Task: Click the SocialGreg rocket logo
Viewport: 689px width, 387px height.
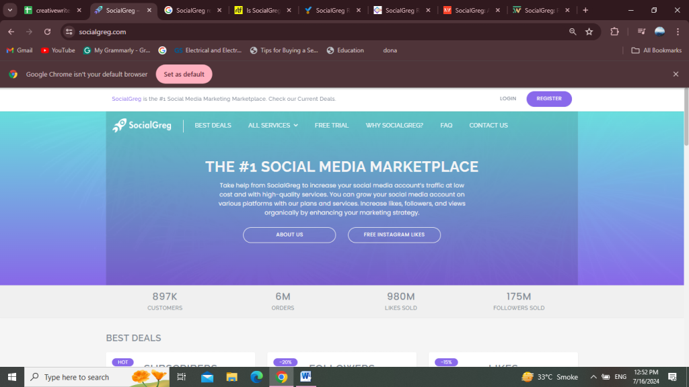Action: click(142, 125)
